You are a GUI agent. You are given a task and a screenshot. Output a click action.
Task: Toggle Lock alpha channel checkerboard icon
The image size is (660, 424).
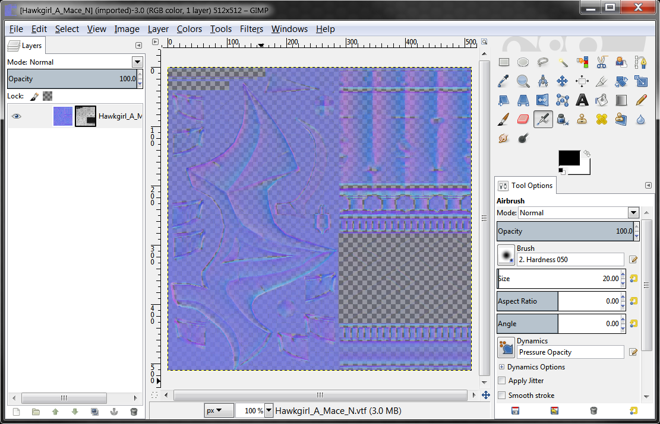pos(48,96)
